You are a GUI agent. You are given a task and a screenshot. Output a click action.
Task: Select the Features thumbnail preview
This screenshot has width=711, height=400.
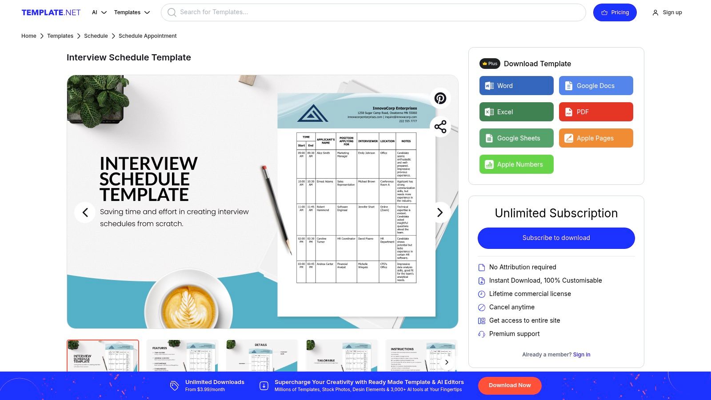[x=182, y=356]
